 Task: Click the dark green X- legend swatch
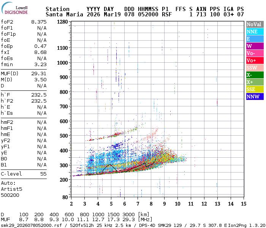[255, 75]
